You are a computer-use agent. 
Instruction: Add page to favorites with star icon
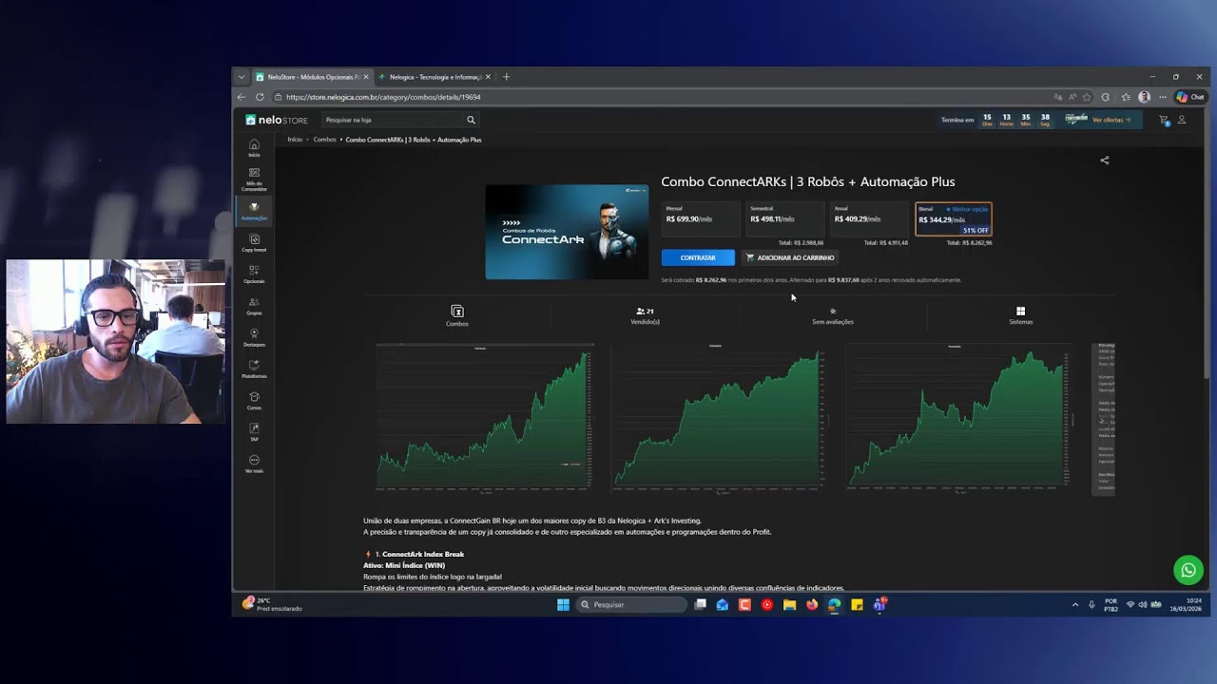[1087, 97]
